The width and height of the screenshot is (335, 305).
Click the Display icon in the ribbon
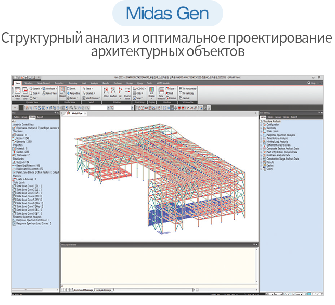coord(152,92)
